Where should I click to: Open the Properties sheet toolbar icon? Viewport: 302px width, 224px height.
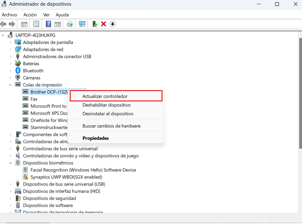(x=36, y=24)
